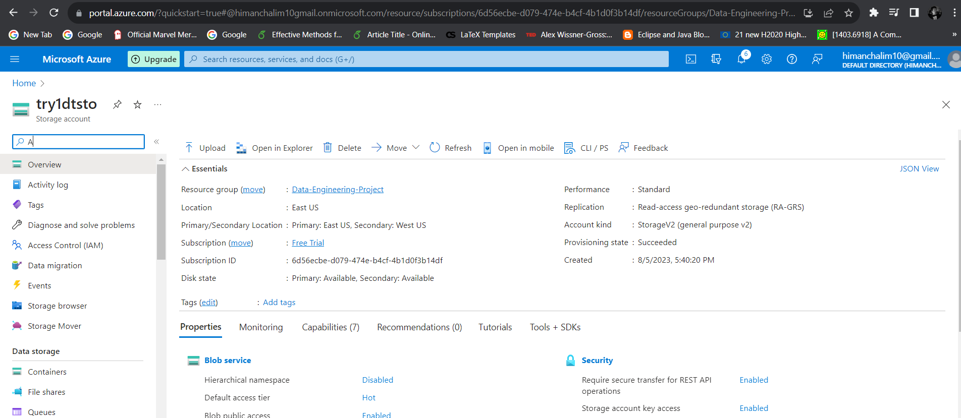
Task: Click Add tags link
Action: (x=279, y=303)
